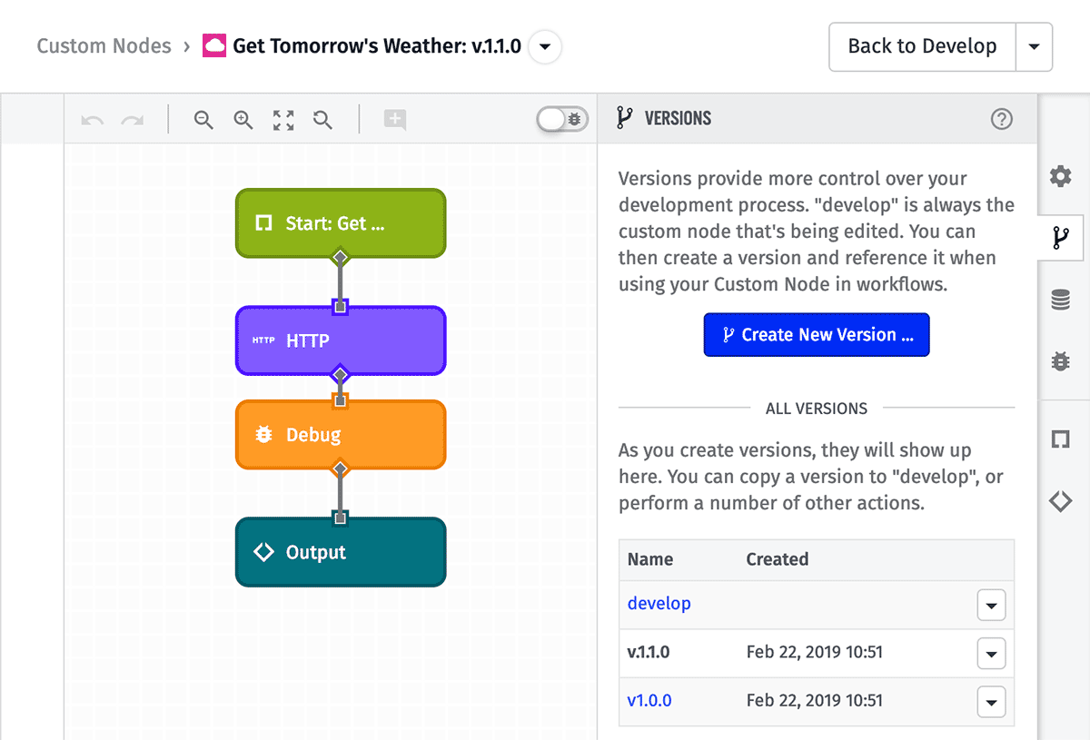Open the canvas search magnifier
The height and width of the screenshot is (740, 1090).
[x=322, y=119]
